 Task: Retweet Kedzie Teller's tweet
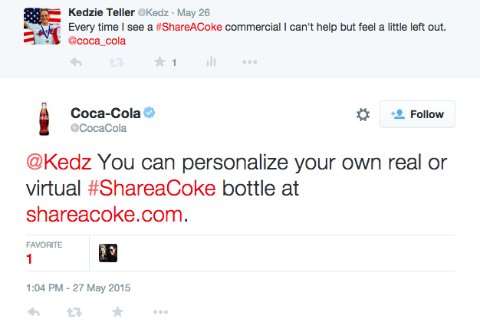[117, 62]
